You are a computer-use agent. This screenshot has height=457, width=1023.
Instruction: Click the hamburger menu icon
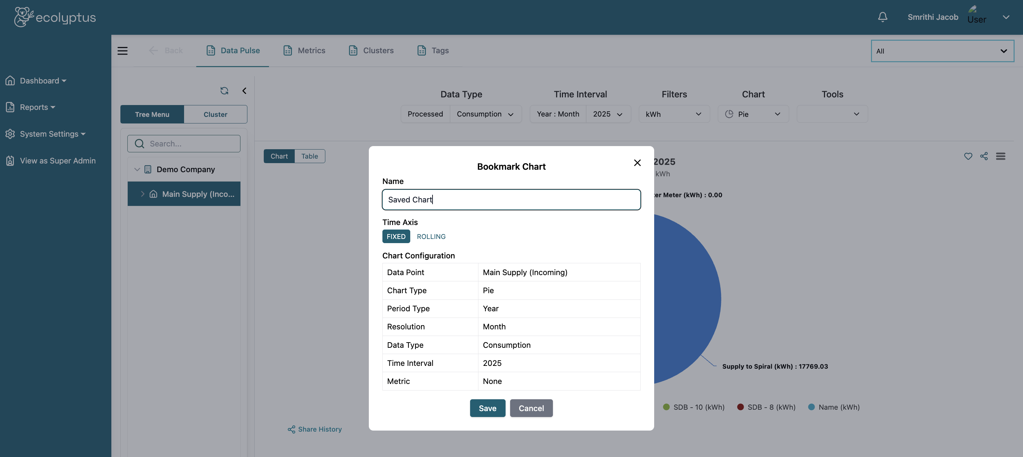(122, 50)
